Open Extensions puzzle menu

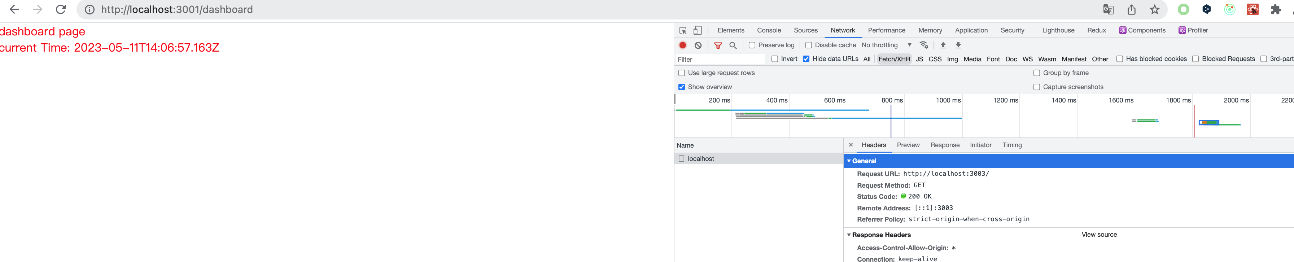click(x=1276, y=9)
